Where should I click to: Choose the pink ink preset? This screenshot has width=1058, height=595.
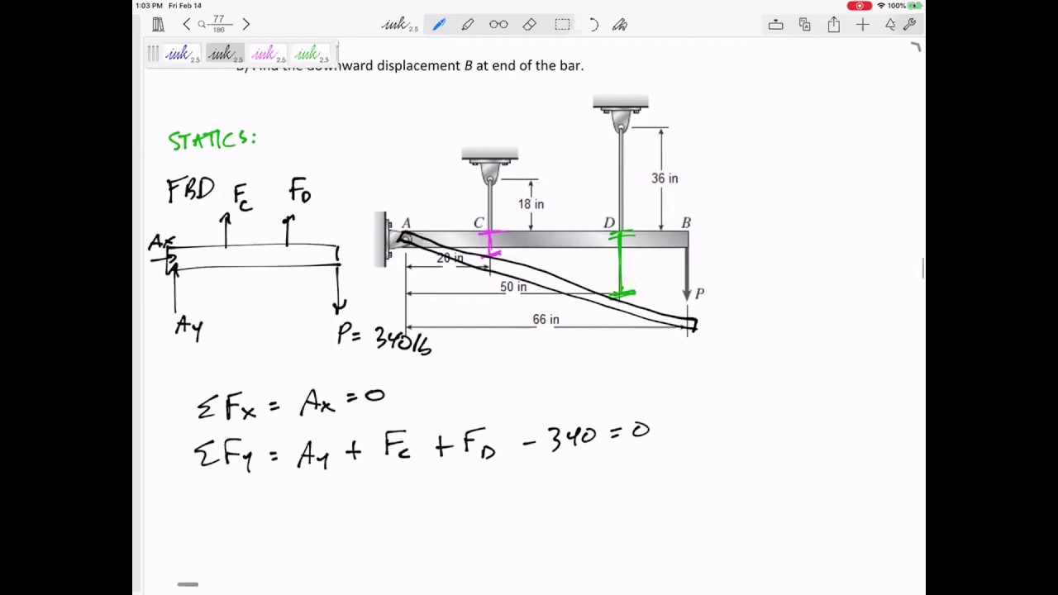pos(268,55)
